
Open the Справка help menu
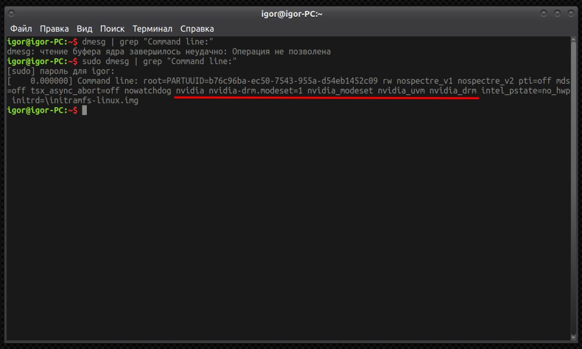(197, 29)
